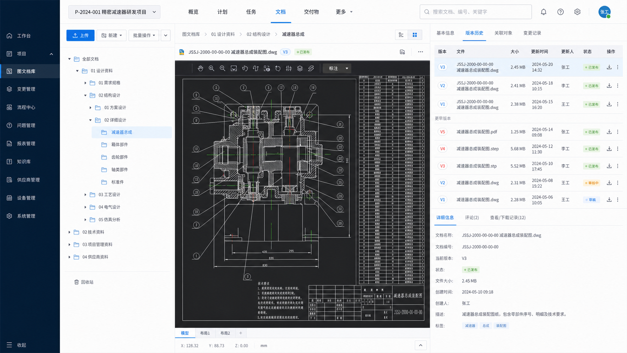Select the pan hand tool in viewer
The image size is (627, 353).
(201, 68)
